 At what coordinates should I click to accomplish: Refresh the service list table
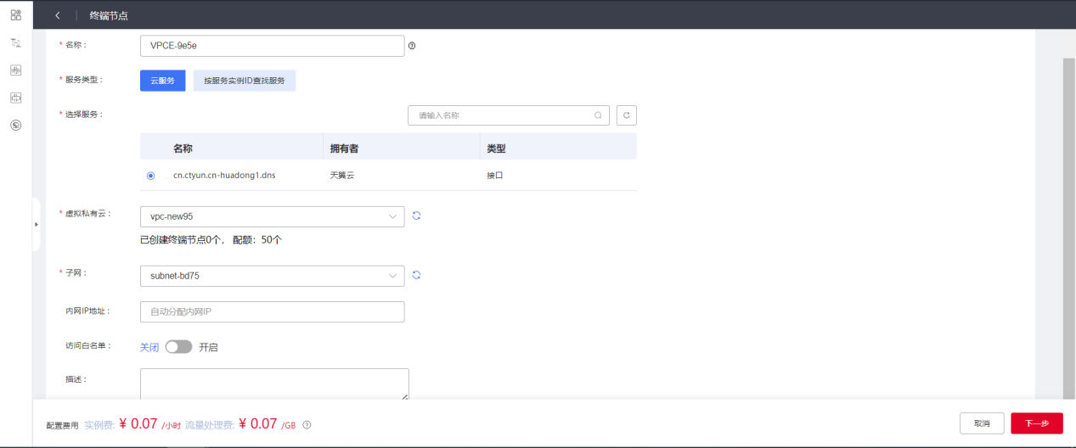tap(626, 115)
